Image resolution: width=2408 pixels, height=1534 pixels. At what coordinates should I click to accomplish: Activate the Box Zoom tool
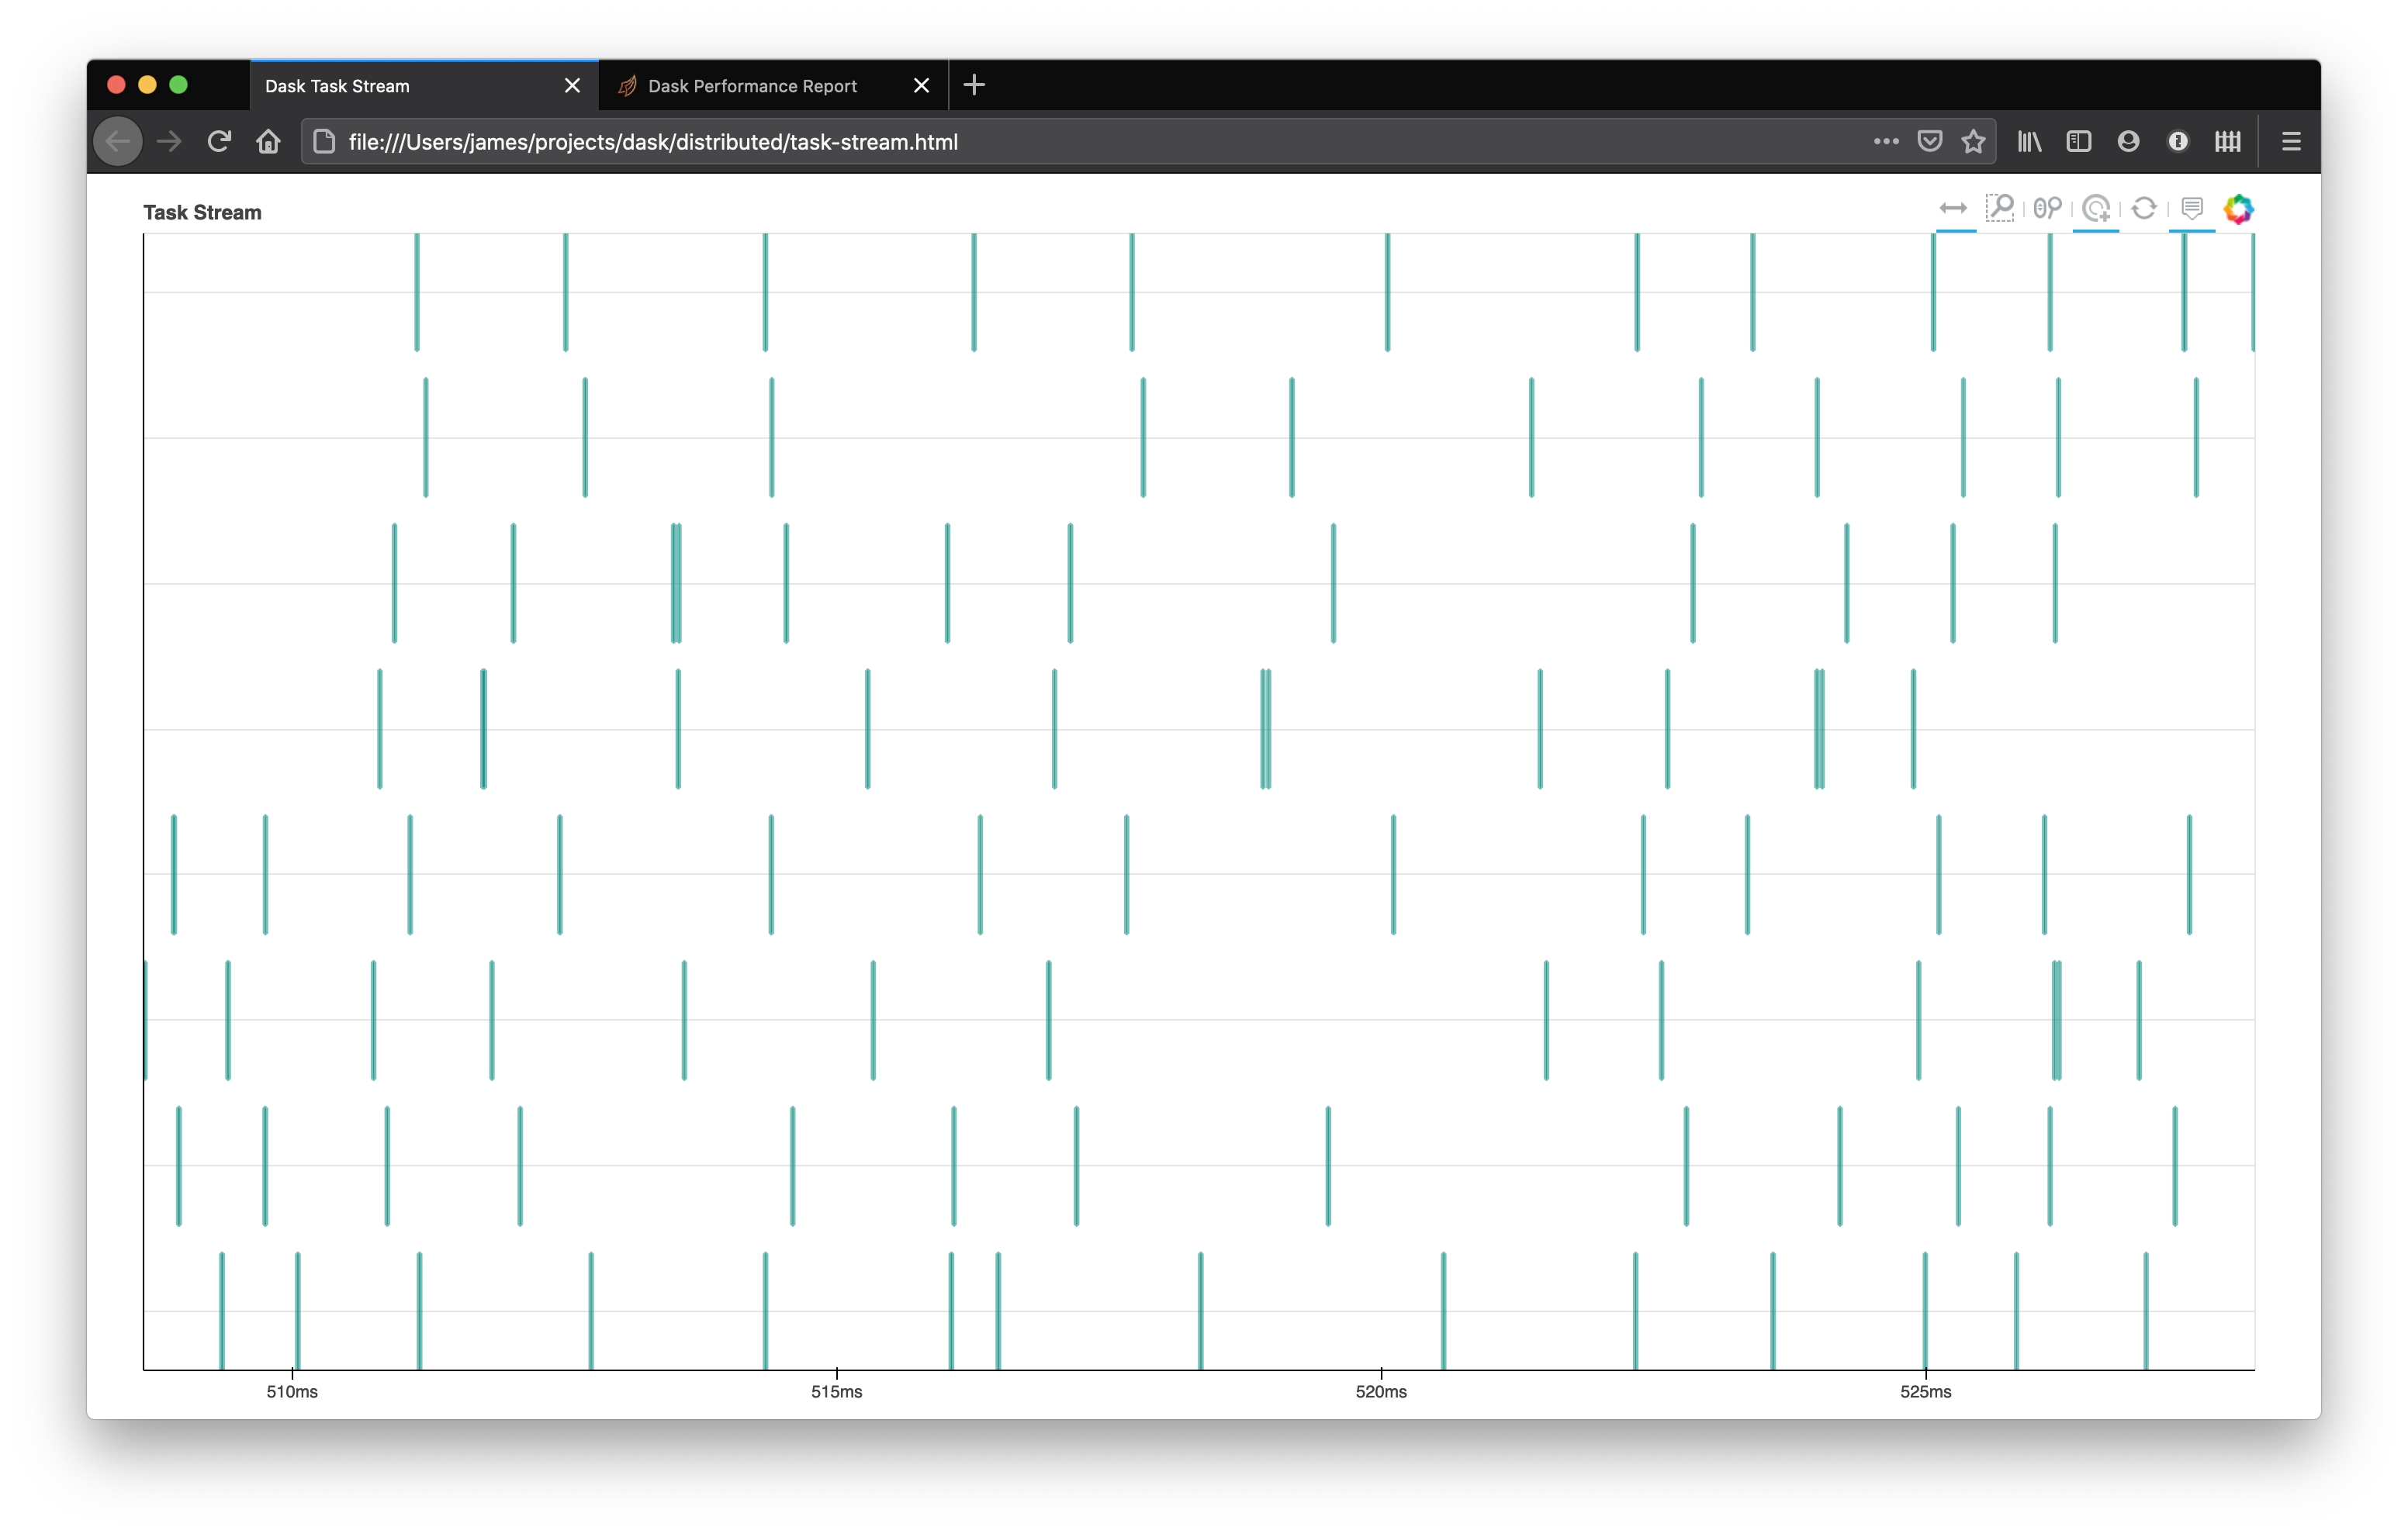coord(2000,208)
